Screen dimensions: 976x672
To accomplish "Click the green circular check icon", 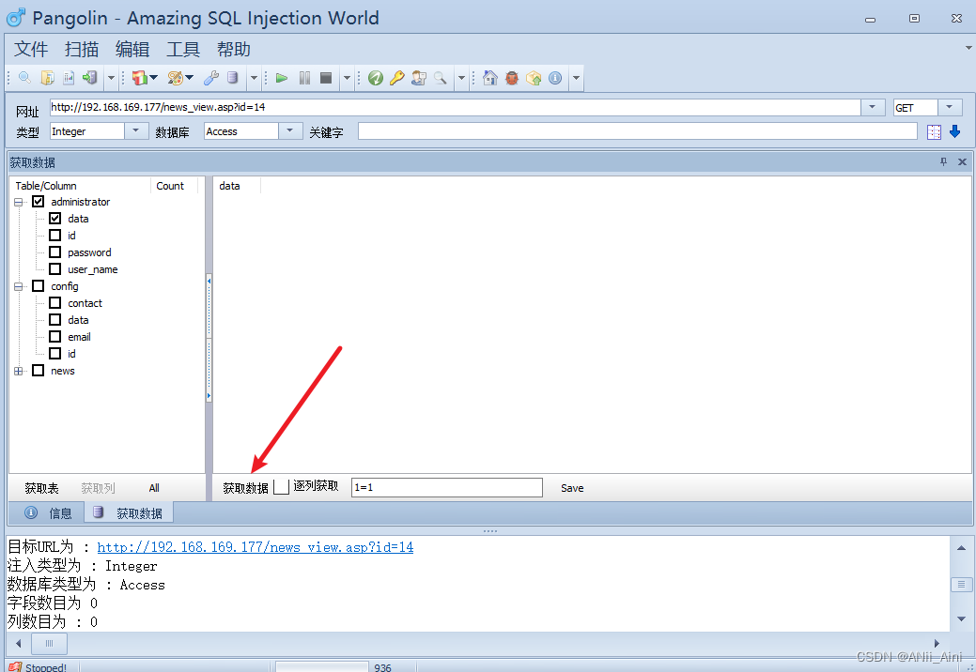I will (x=376, y=78).
